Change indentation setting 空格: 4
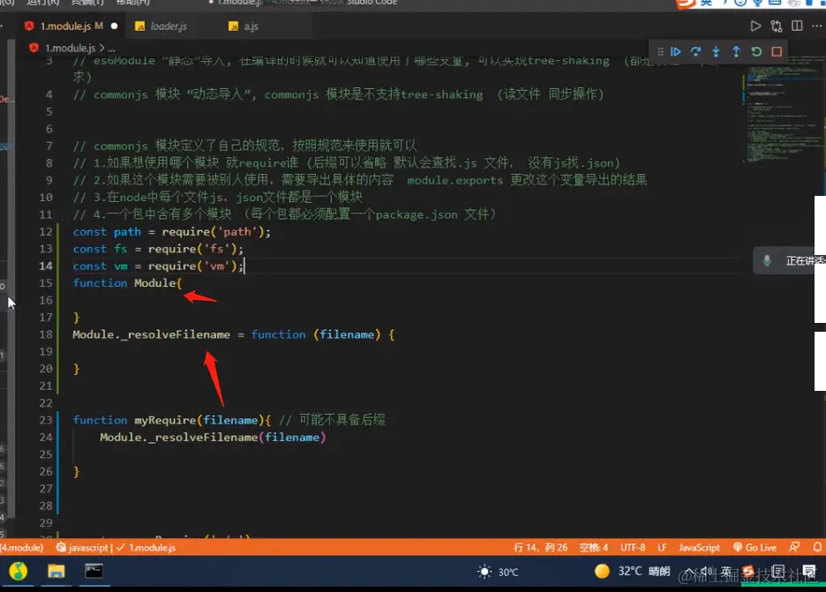 pyautogui.click(x=593, y=547)
